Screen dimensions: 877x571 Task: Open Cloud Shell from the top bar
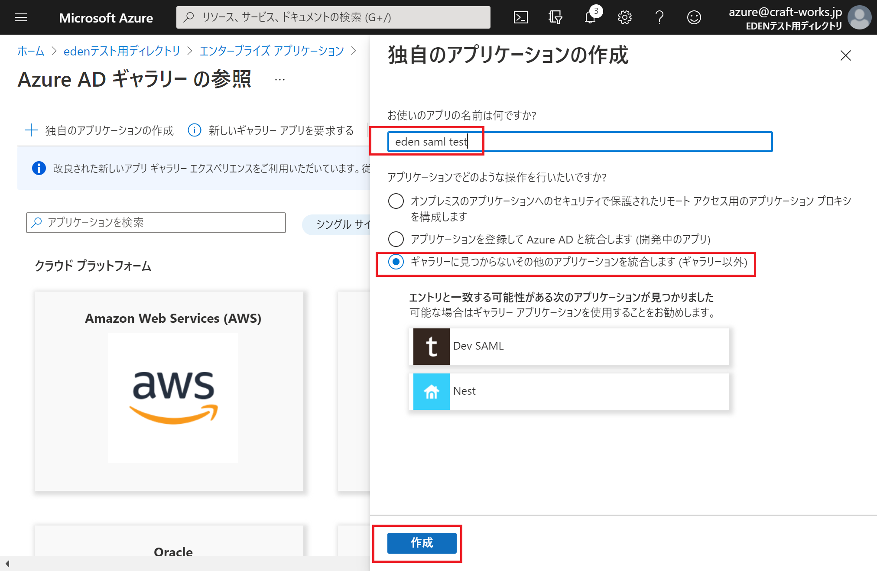coord(520,17)
